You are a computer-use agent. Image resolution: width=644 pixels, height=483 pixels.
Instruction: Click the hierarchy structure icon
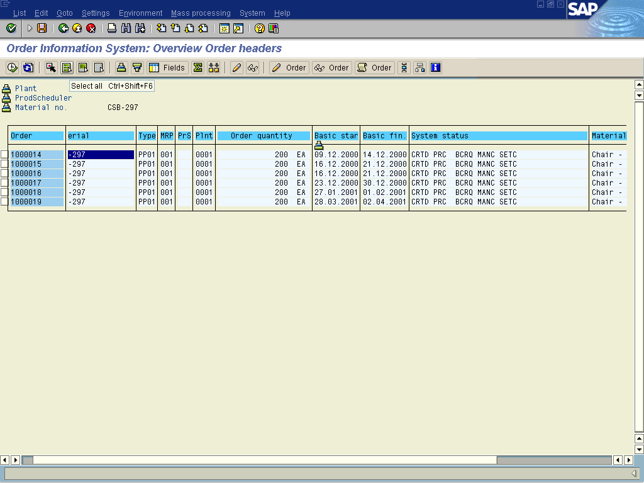[419, 68]
